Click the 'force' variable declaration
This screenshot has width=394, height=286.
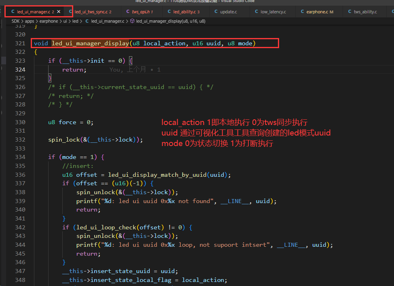pos(67,122)
